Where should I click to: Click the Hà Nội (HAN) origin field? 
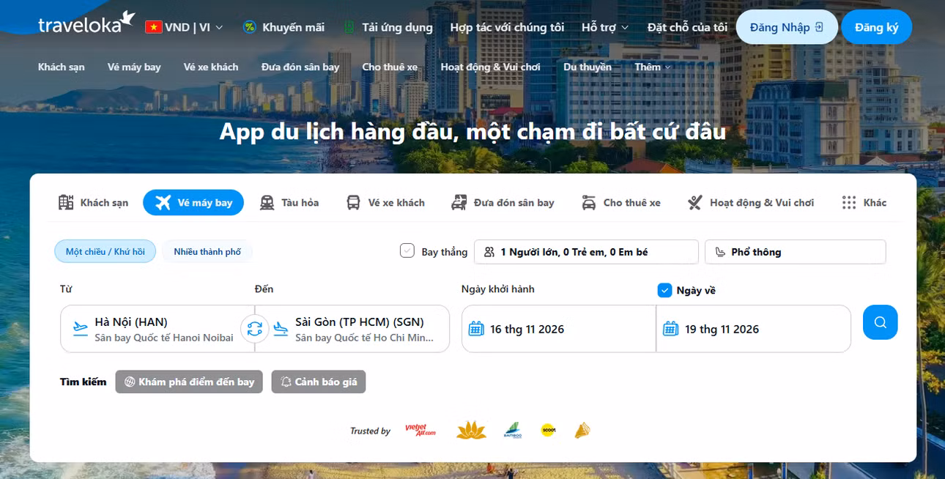pyautogui.click(x=157, y=329)
